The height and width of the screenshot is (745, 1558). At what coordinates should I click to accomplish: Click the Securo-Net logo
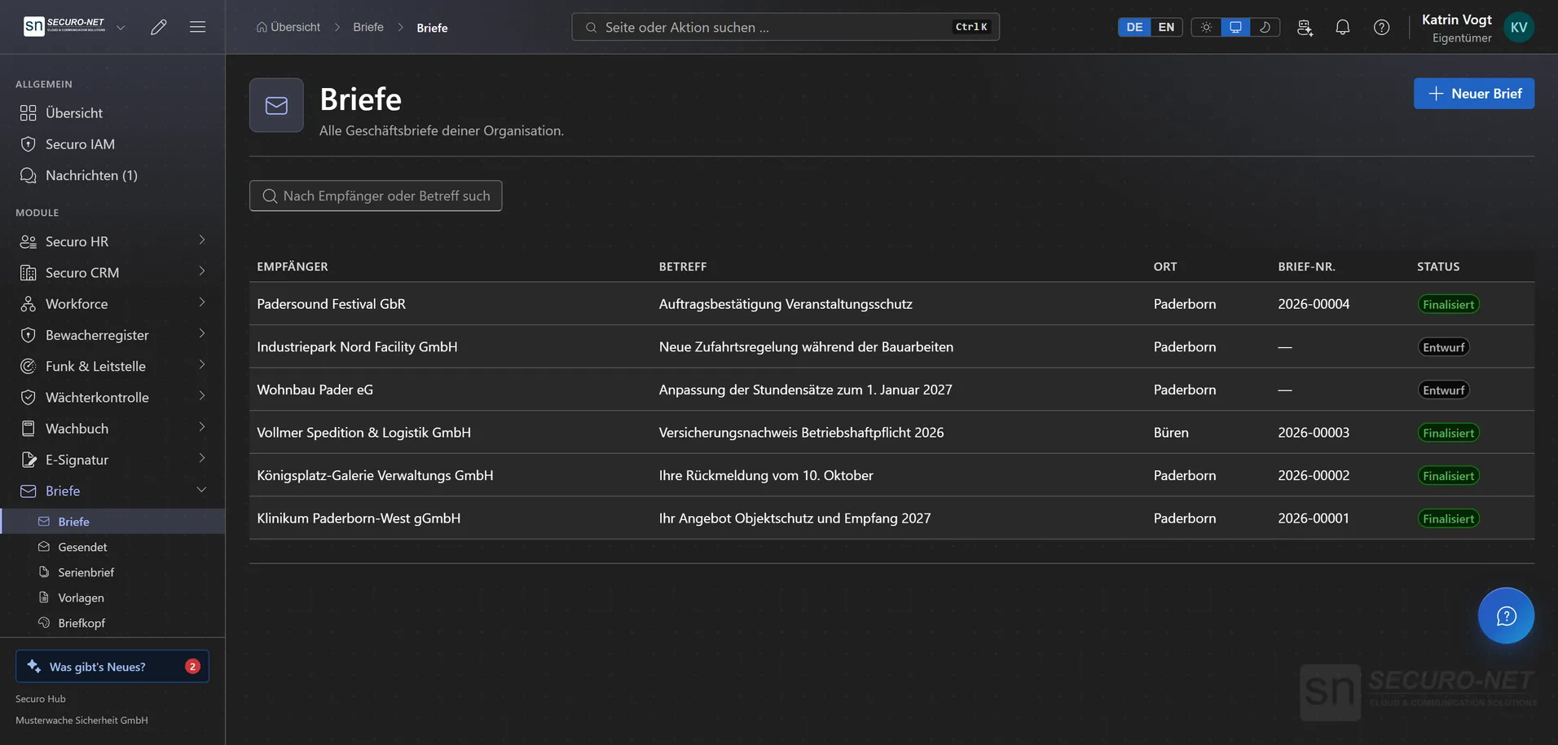(x=64, y=26)
